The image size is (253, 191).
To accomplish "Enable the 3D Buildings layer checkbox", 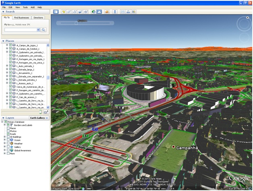I will 8,137.
